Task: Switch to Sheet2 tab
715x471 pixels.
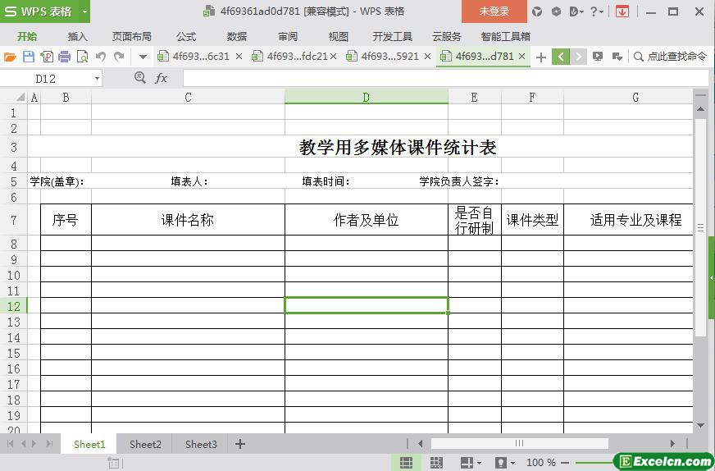Action: click(x=145, y=444)
